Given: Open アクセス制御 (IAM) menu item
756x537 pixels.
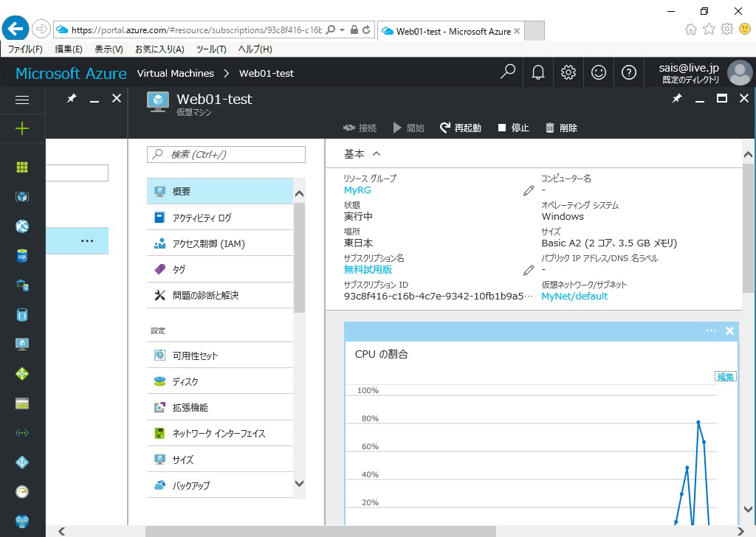Looking at the screenshot, I should click(220, 243).
